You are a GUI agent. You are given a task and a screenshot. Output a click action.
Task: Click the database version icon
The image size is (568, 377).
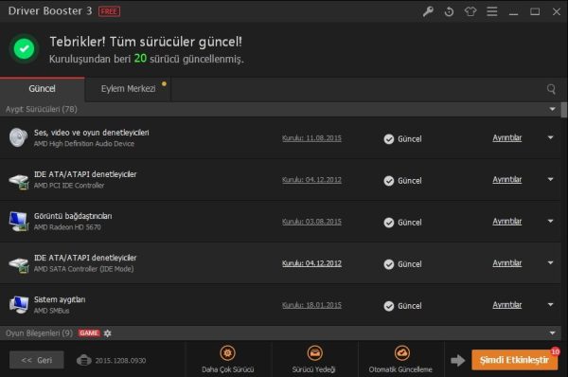click(x=83, y=360)
